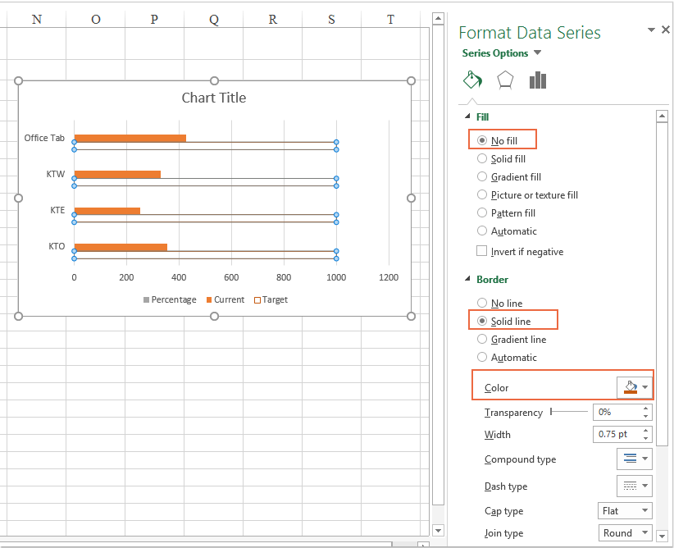Open the Fill & Line paint bucket tab
674x548 pixels.
(472, 80)
